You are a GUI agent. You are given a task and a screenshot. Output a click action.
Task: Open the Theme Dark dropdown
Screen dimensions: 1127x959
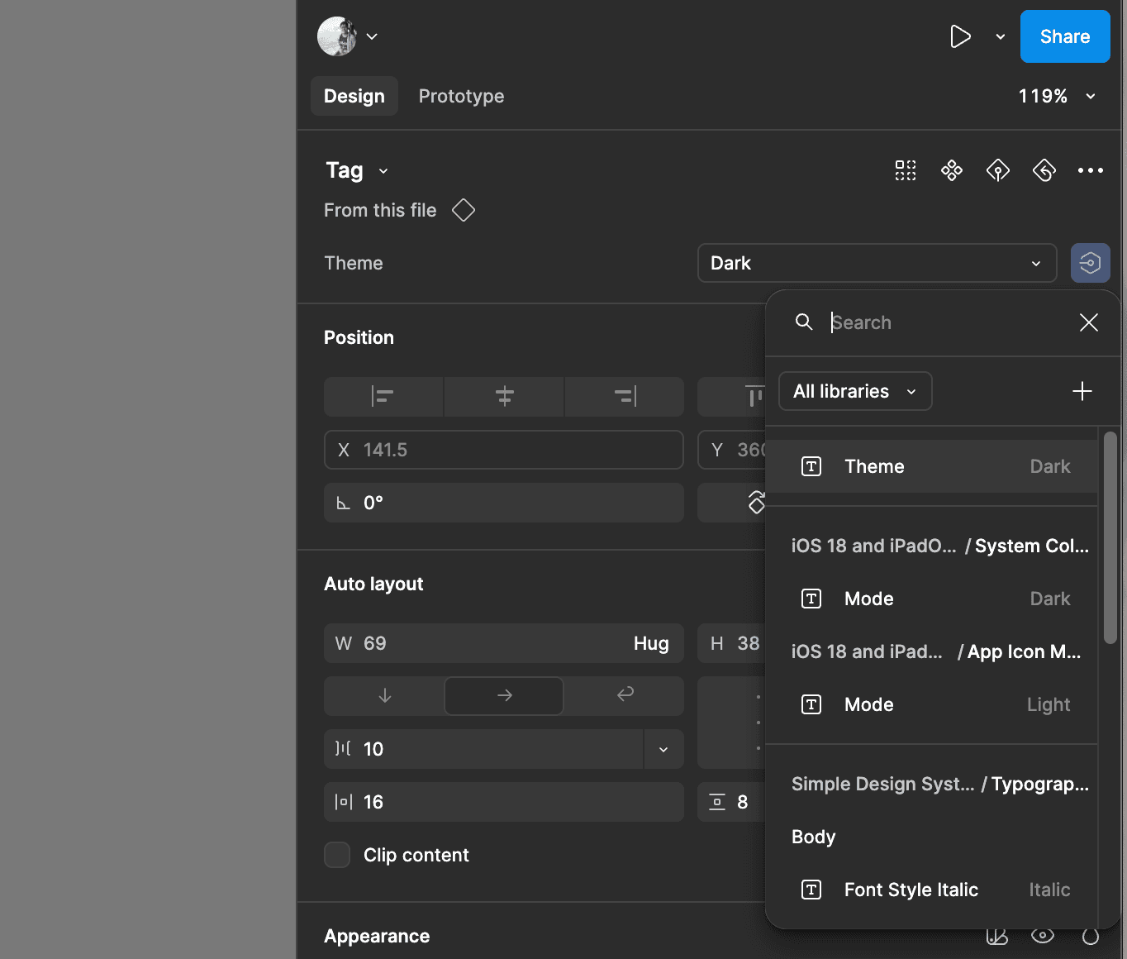point(877,263)
